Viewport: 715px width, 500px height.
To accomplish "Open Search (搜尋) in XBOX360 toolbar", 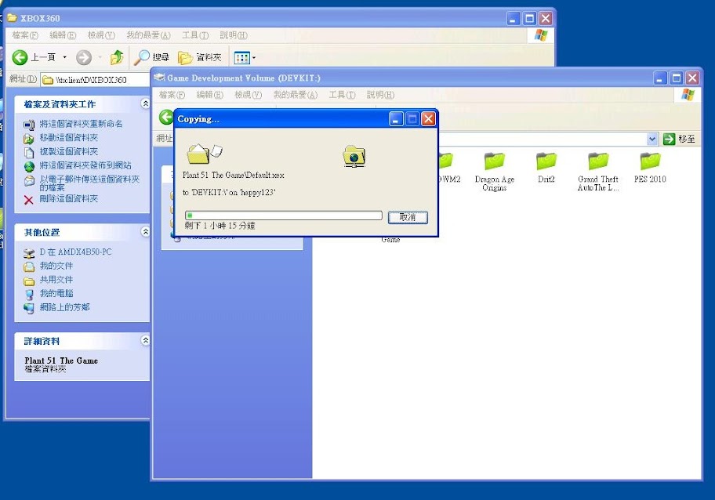I will (x=152, y=57).
